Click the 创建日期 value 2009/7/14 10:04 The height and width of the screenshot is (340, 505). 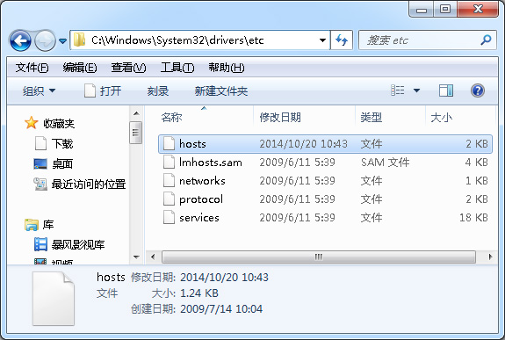[x=221, y=308]
